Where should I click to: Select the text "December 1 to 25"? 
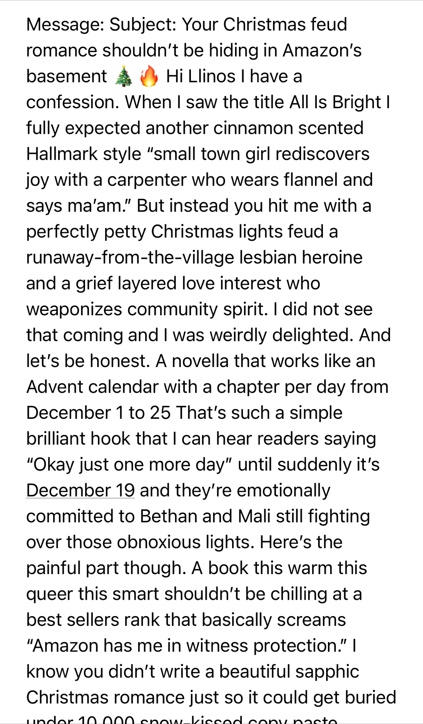[x=98, y=413]
